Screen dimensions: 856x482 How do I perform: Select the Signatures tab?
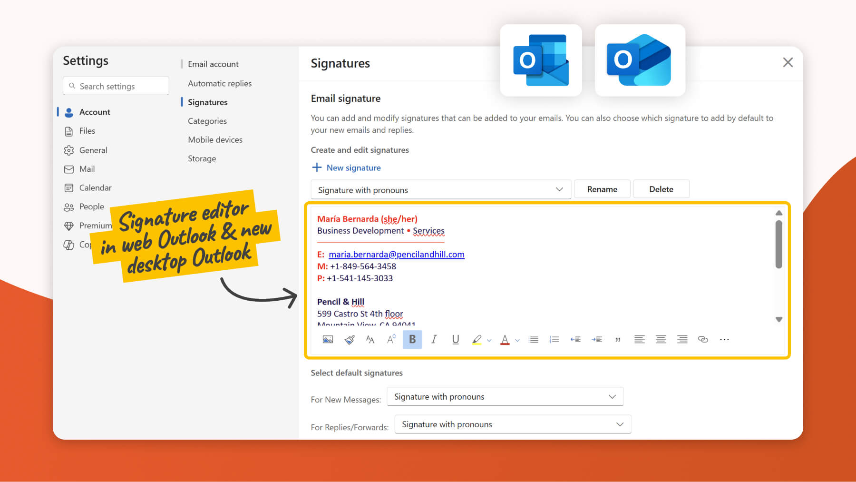click(x=207, y=102)
